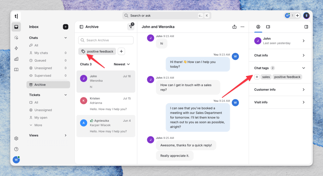Select Unassigned under Chats

[48, 68]
